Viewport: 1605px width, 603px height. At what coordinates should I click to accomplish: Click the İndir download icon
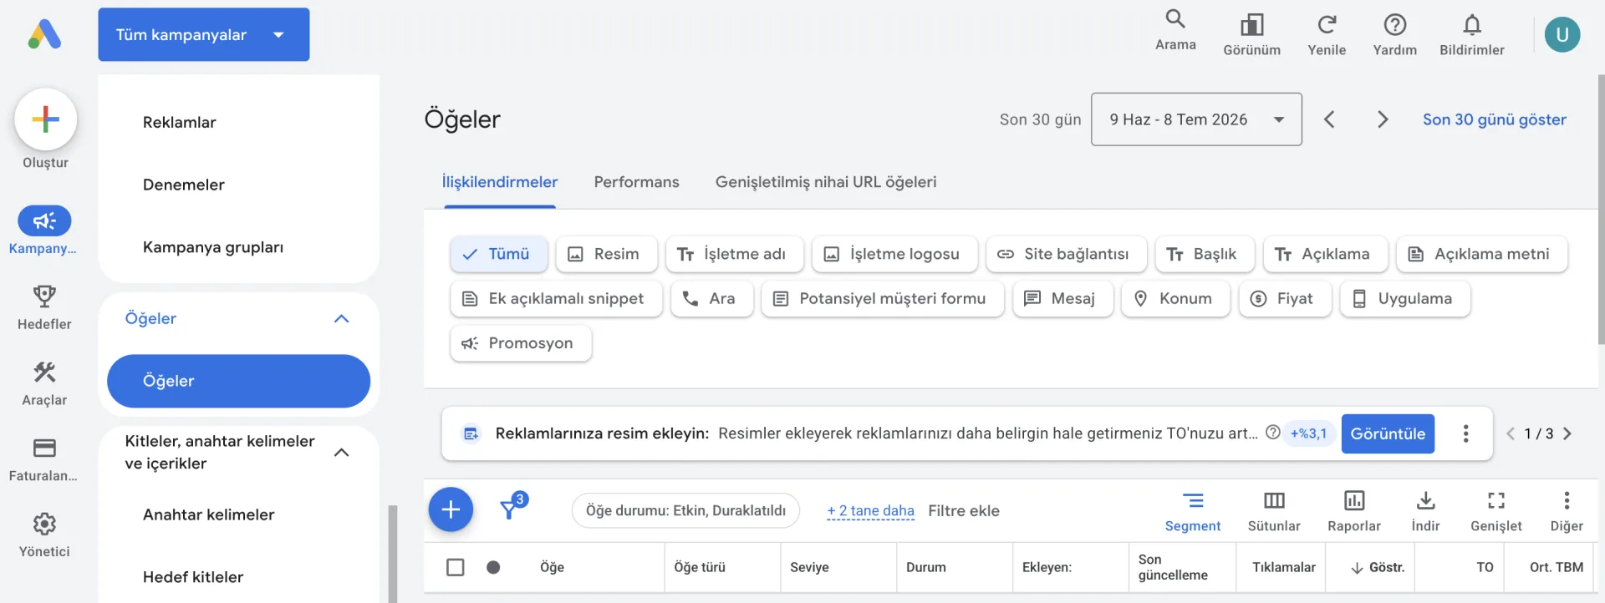[1425, 500]
